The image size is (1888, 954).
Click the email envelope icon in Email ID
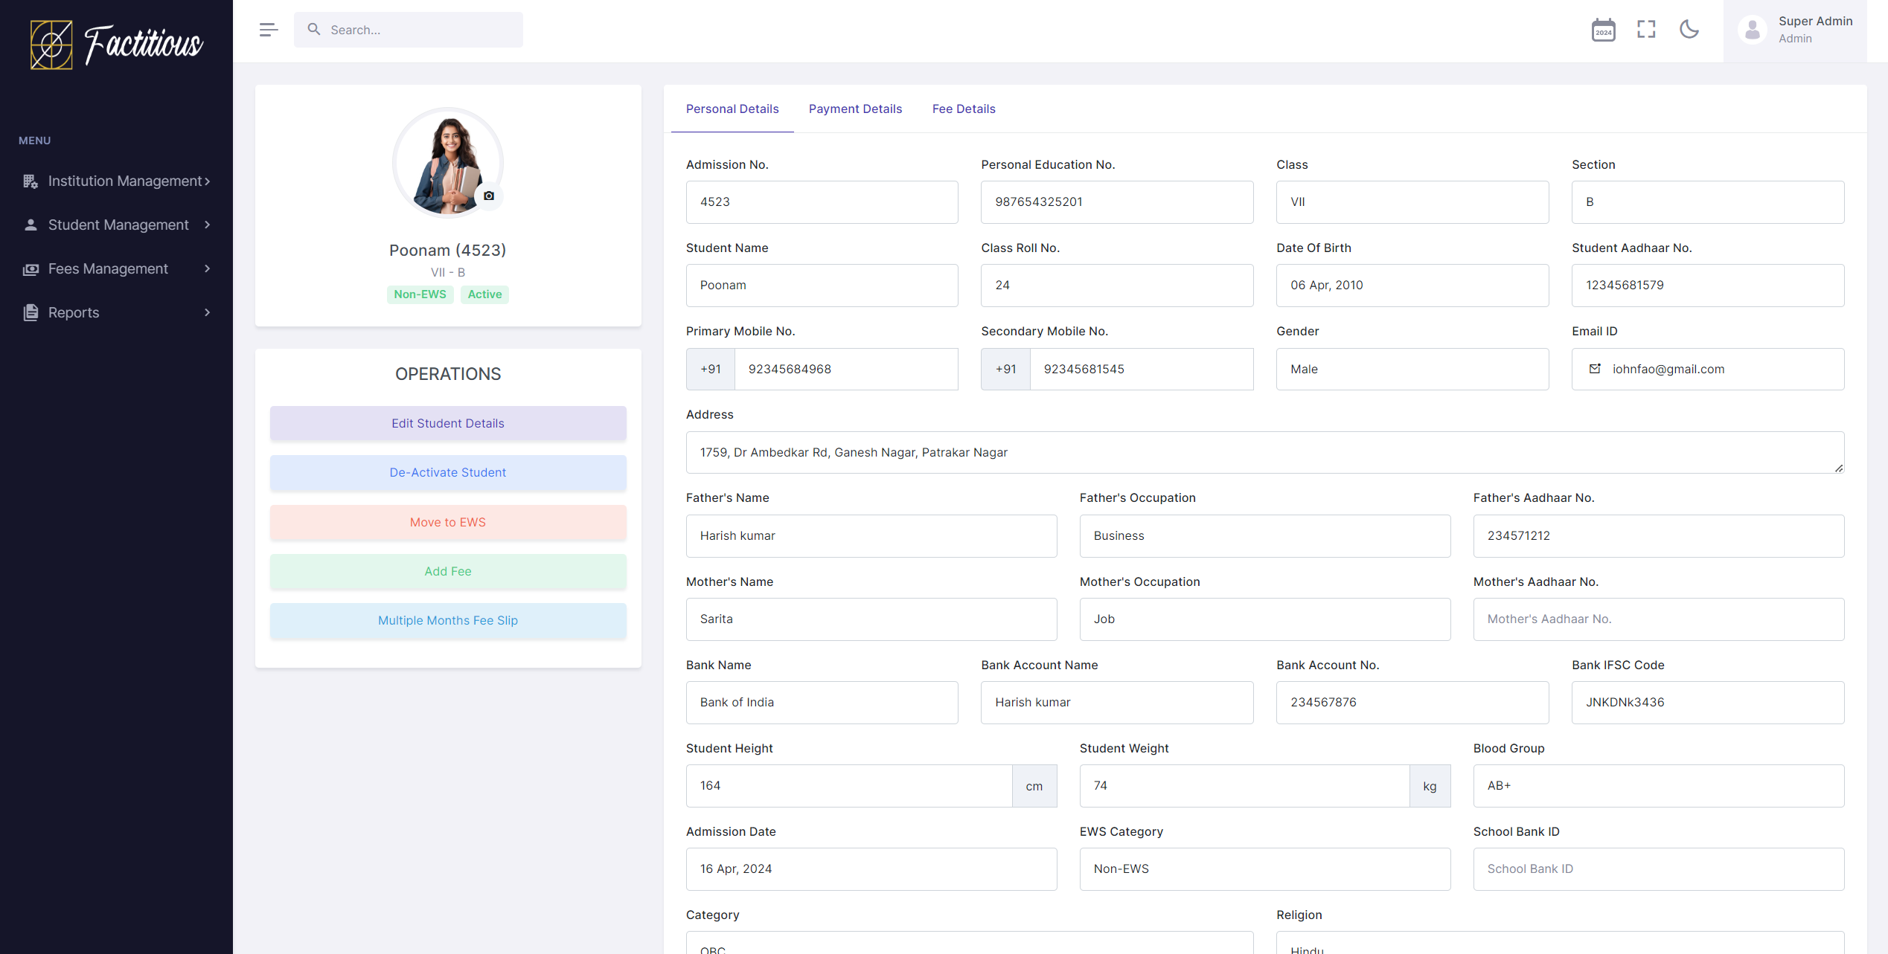[x=1595, y=369]
